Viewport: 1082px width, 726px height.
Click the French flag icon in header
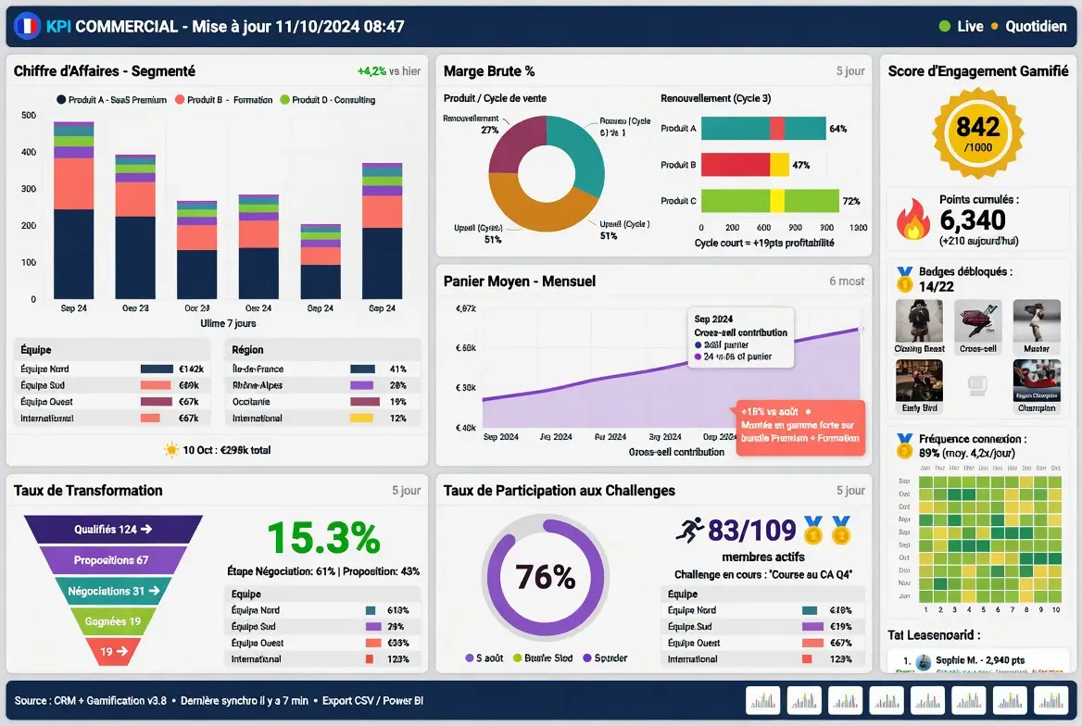tap(28, 26)
